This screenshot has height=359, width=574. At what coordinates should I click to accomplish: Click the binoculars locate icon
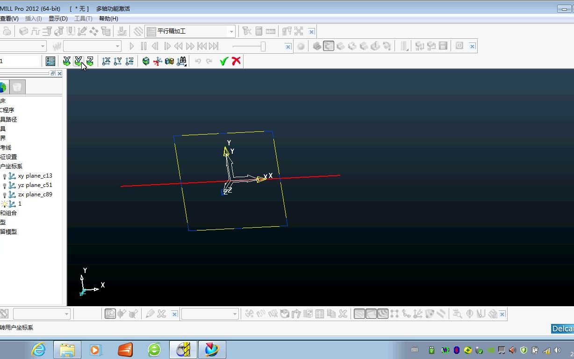coord(181,61)
